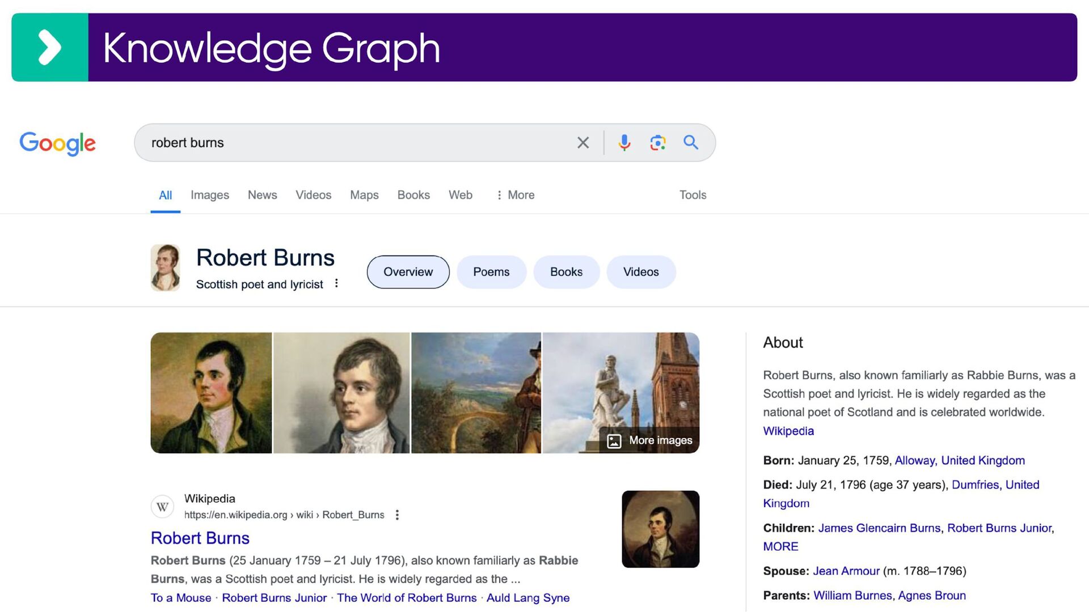Open the three-dot menu next to the Wikipedia URL
1089x612 pixels.
pos(397,515)
